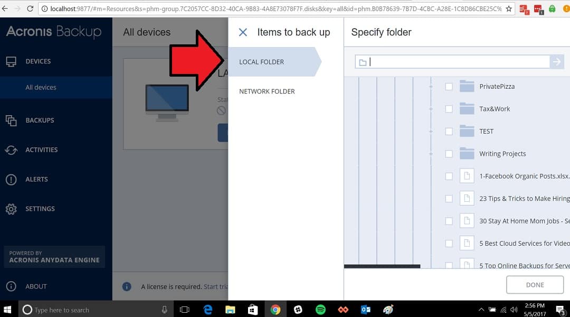Click the folder tree horizontal scrollbar

coord(382,266)
